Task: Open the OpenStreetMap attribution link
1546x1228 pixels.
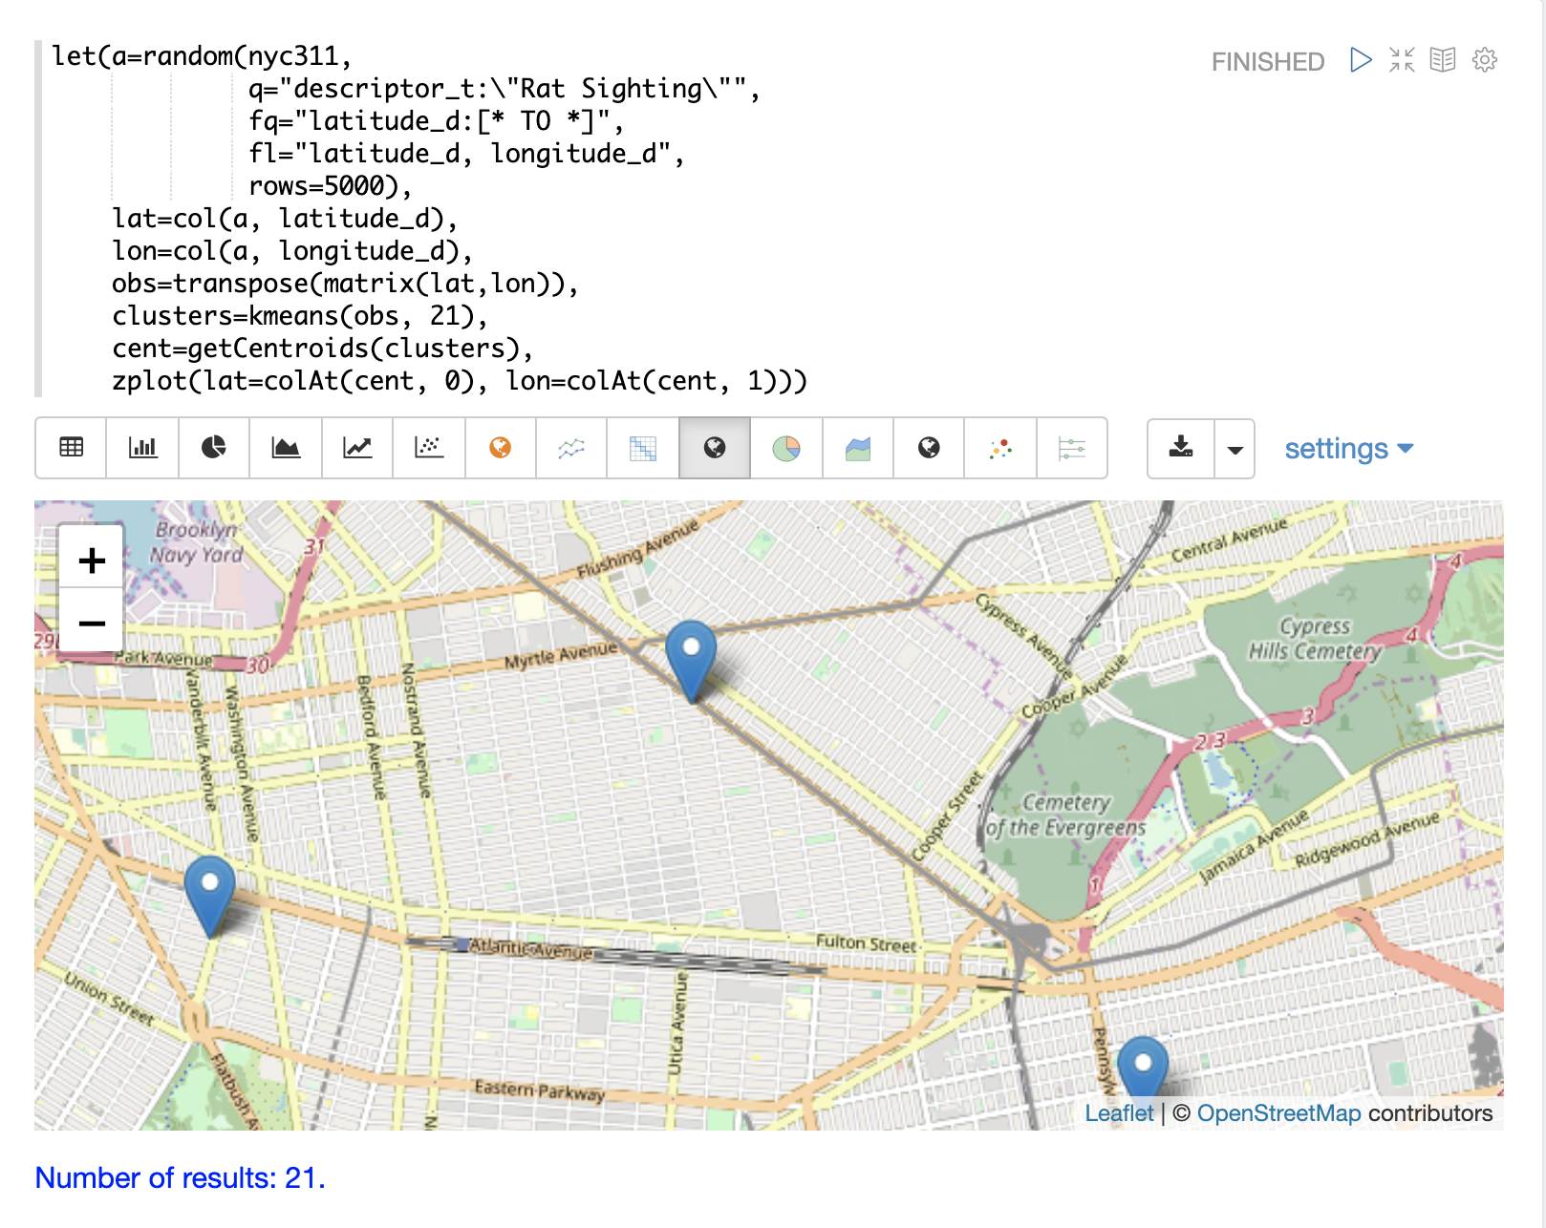Action: click(x=1278, y=1113)
